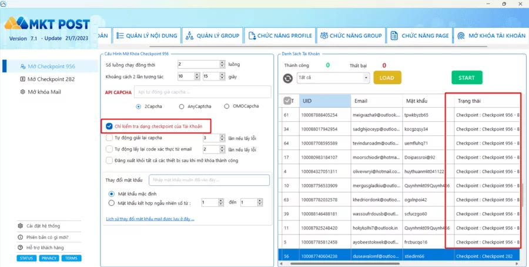Toggle Chỉ kiểm tra dạng checkpoint của Tài Khoản
This screenshot has height=267, width=529.
click(x=109, y=126)
